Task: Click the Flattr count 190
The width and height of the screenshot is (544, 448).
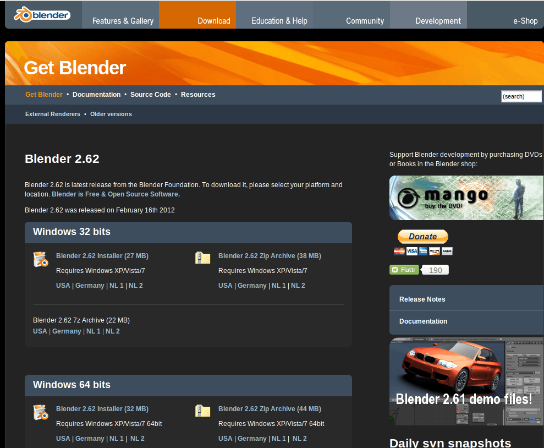Action: click(x=435, y=270)
